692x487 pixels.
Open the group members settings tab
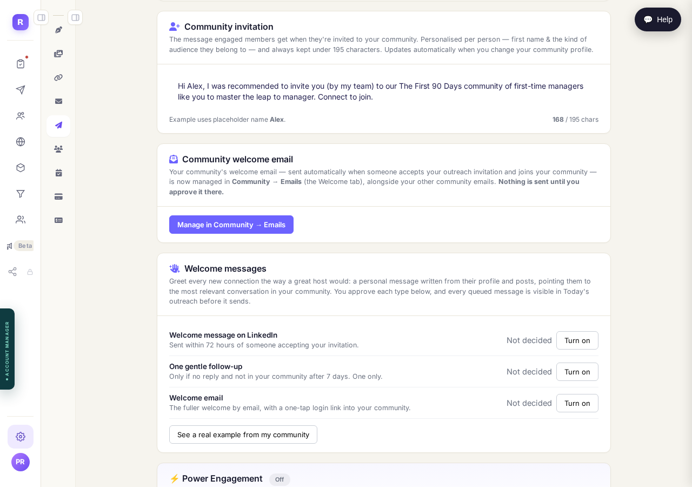(x=58, y=149)
